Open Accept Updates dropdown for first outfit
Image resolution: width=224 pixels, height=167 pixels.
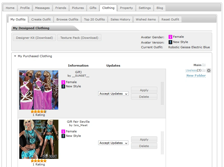click(113, 94)
